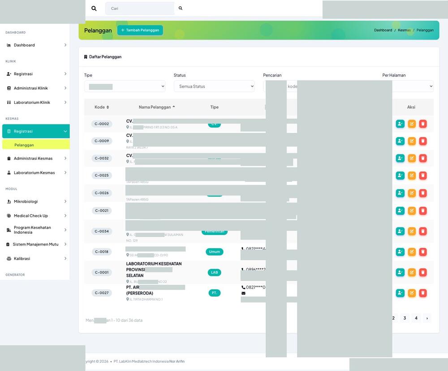Expand Registrasi under the Klinik section
This screenshot has height=371, width=448.
point(36,74)
